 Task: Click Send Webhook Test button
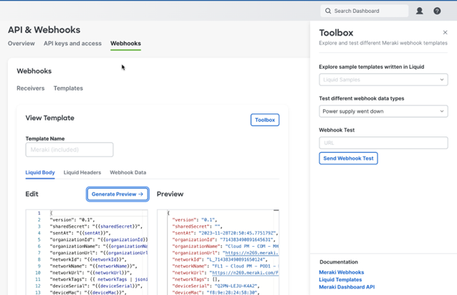tap(348, 159)
